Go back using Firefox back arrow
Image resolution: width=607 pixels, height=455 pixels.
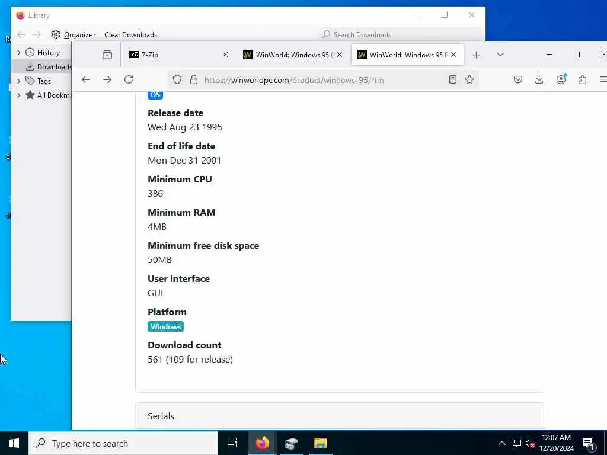click(86, 80)
